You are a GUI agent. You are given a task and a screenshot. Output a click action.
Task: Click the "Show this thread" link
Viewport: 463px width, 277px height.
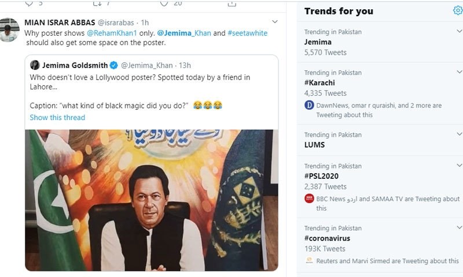click(x=57, y=117)
